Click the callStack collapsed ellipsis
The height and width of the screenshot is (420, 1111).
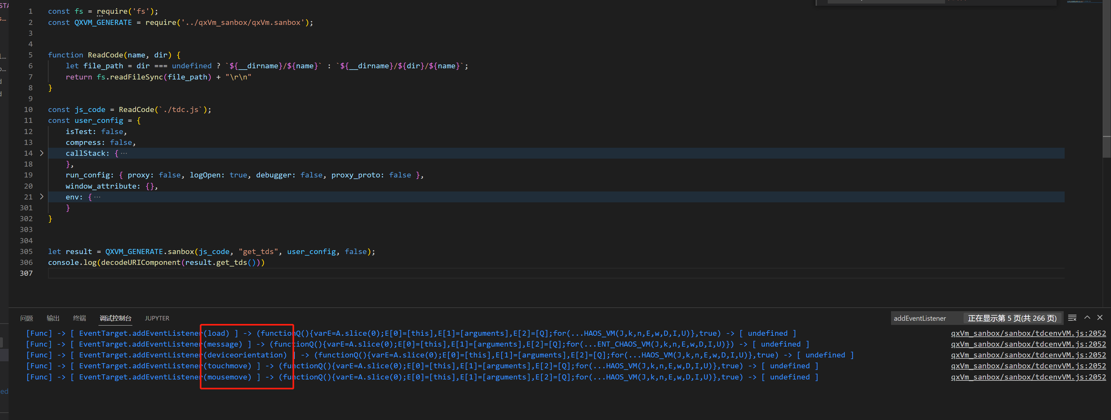[124, 153]
